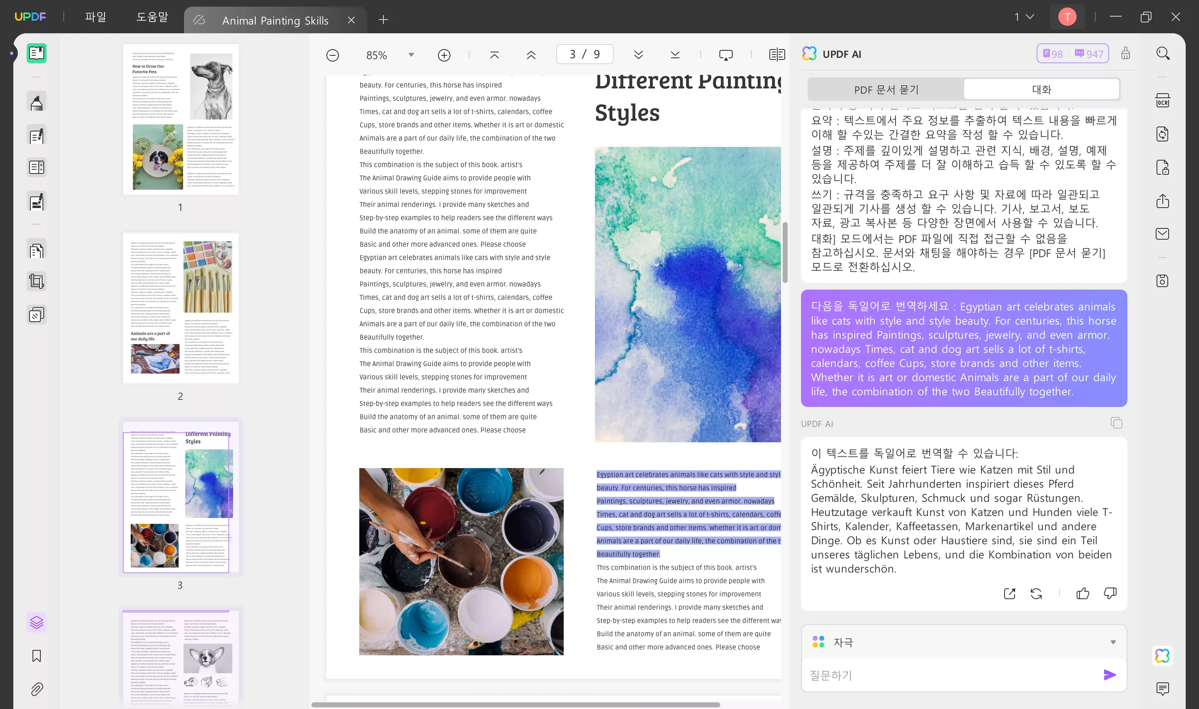Image resolution: width=1199 pixels, height=709 pixels.
Task: Open the Reader mode icon in left sidebar
Action: pos(36,53)
